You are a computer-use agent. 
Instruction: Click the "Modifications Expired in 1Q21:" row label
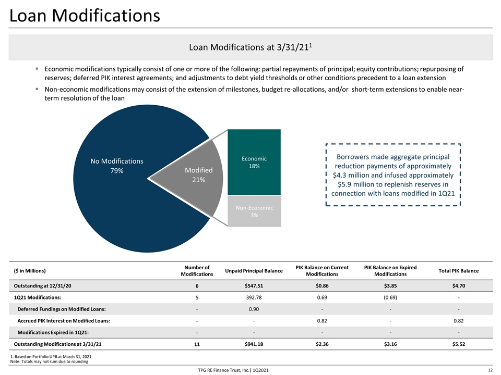click(53, 332)
